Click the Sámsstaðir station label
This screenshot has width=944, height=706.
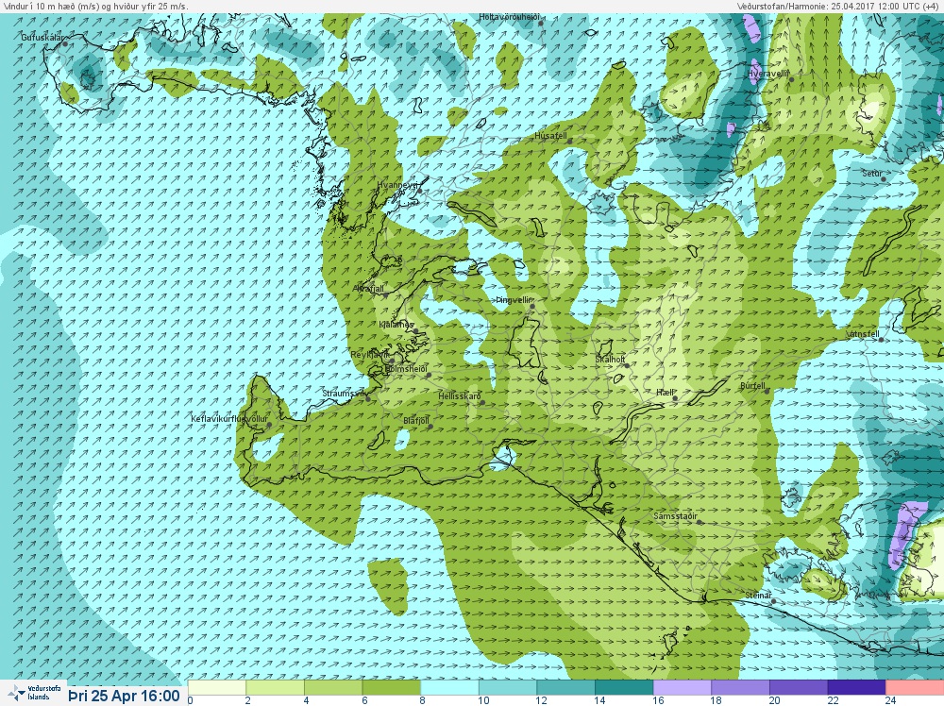[x=676, y=516]
